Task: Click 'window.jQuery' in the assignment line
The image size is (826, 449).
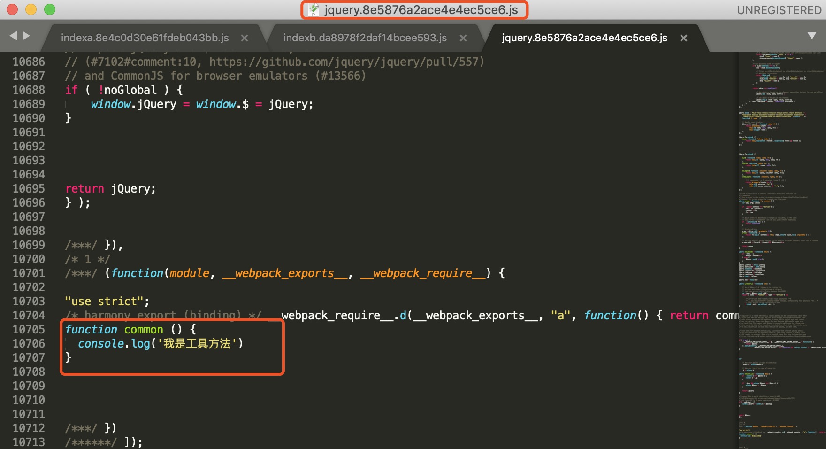Action: (x=134, y=104)
